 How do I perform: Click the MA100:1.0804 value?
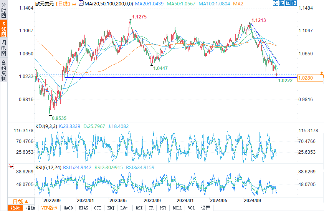(214, 4)
